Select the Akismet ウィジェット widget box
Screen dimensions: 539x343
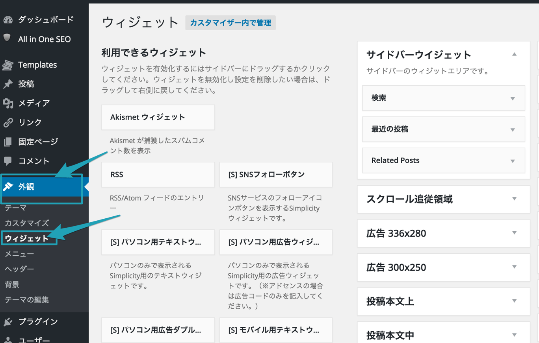pyautogui.click(x=158, y=117)
